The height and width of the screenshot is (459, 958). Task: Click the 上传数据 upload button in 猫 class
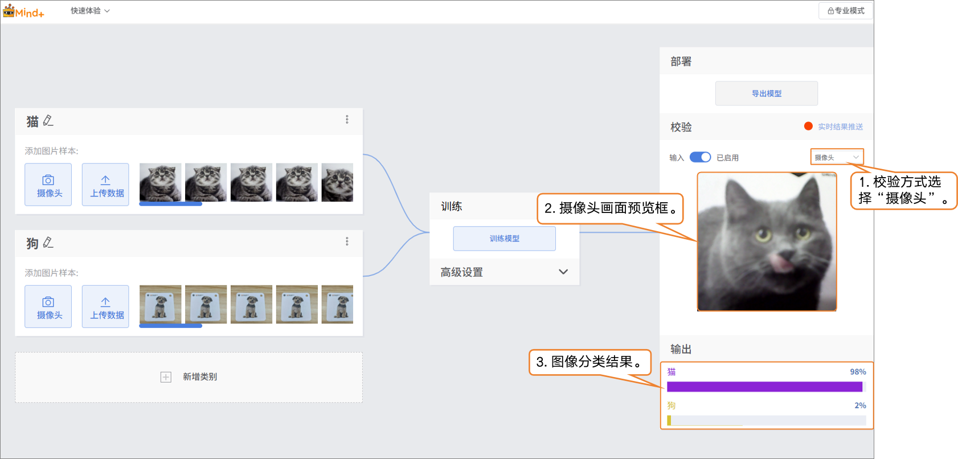tap(105, 185)
